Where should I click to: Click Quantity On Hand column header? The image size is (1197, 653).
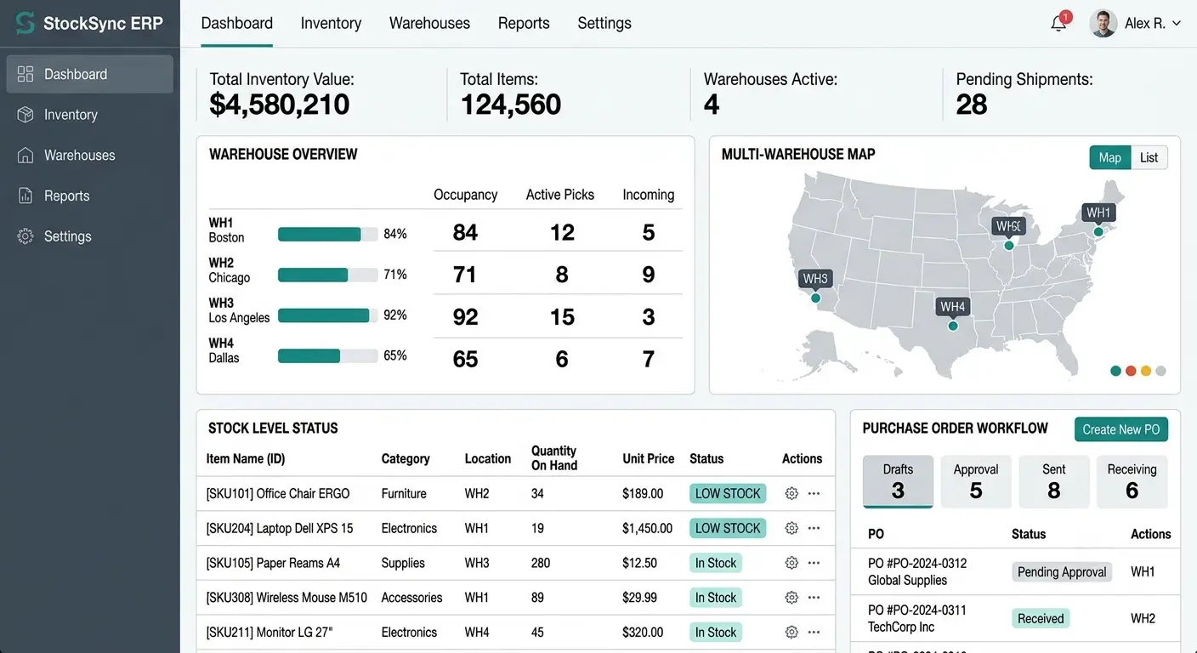click(554, 458)
